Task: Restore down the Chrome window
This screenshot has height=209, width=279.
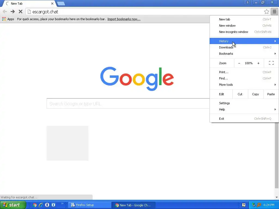Action: pyautogui.click(x=263, y=2)
